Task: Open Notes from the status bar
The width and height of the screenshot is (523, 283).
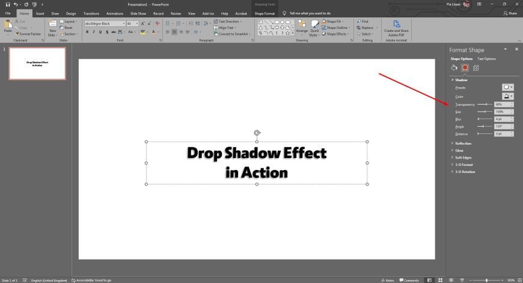Action: pos(387,281)
